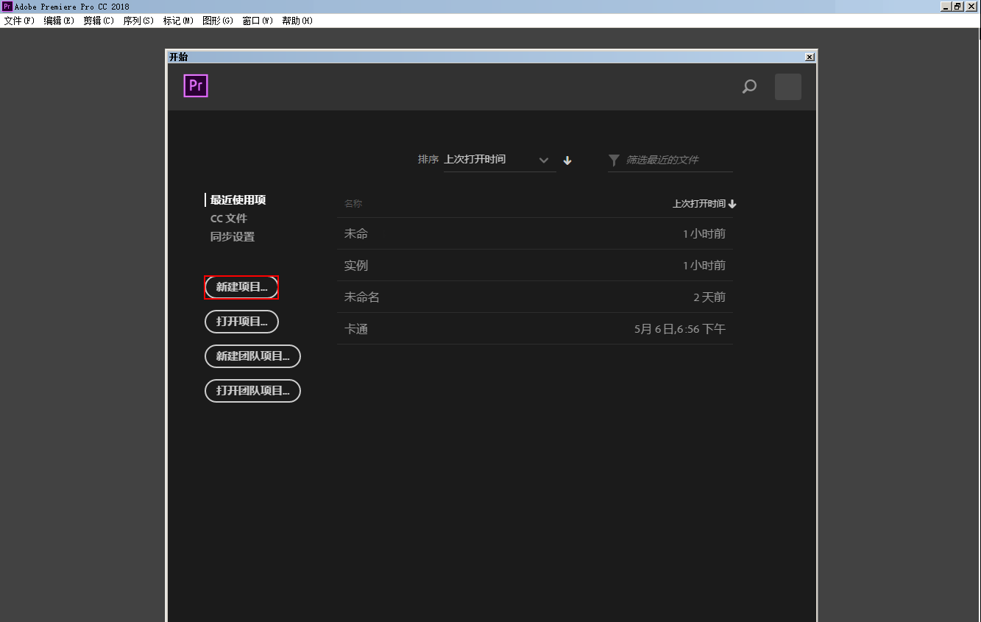
Task: Click the user profile avatar square
Action: point(788,87)
